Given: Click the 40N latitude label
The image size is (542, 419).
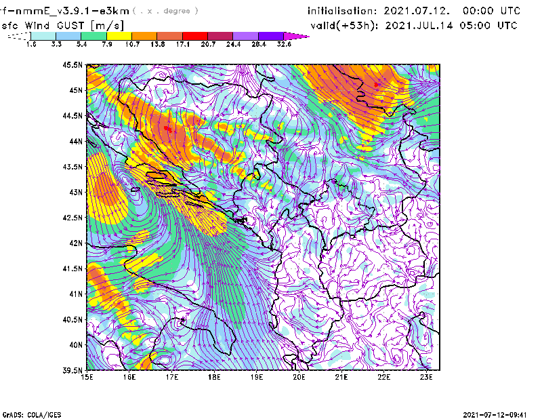Looking at the screenshot, I should click(76, 345).
